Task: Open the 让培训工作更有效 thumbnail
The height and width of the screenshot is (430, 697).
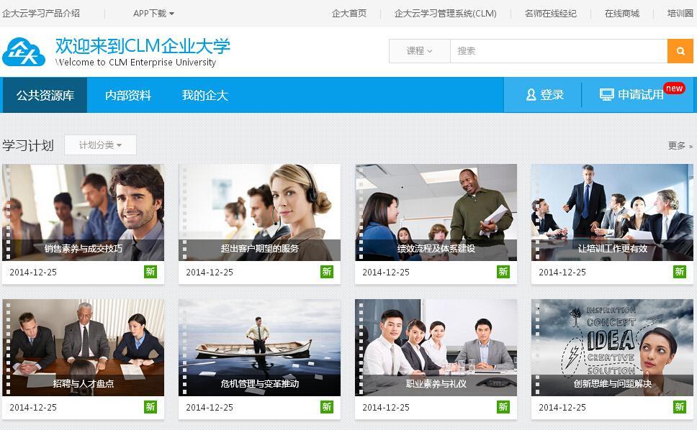Action: click(613, 213)
